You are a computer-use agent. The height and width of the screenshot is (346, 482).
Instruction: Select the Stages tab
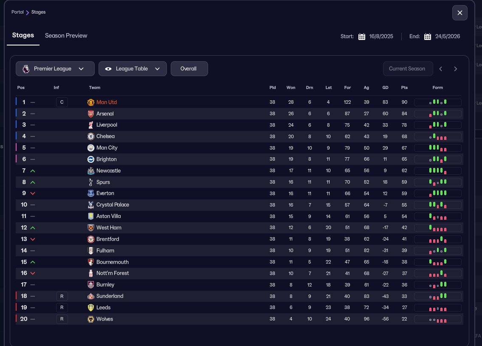pyautogui.click(x=23, y=35)
